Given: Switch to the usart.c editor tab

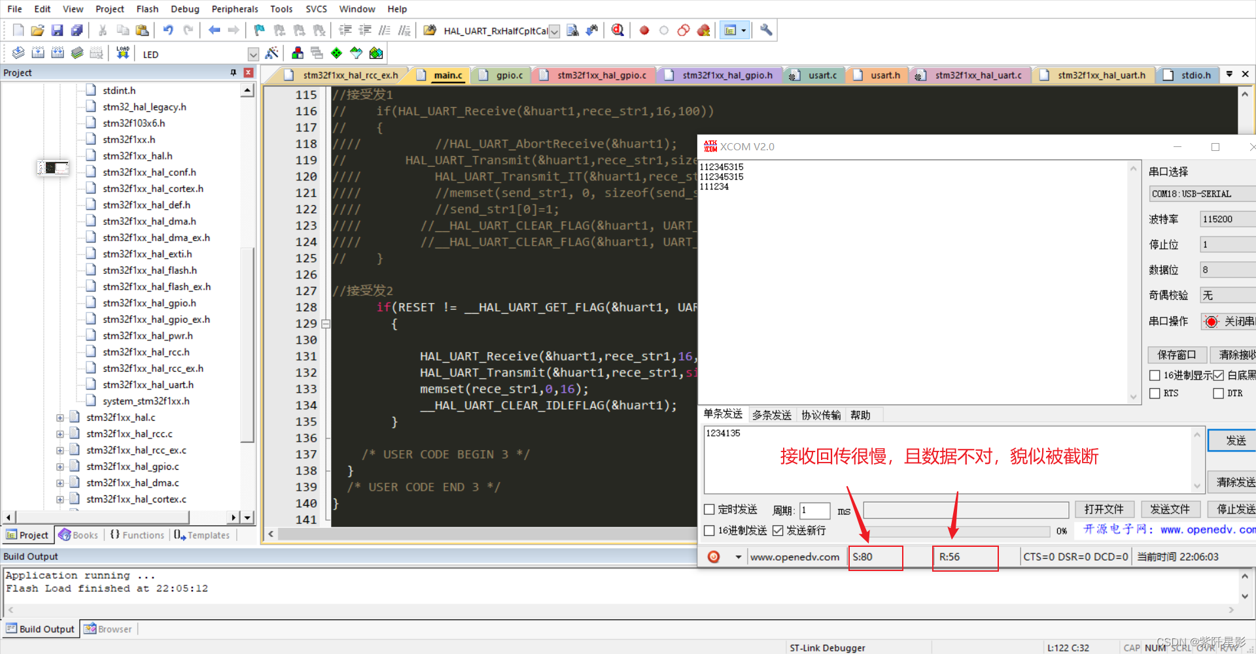Looking at the screenshot, I should pyautogui.click(x=814, y=75).
